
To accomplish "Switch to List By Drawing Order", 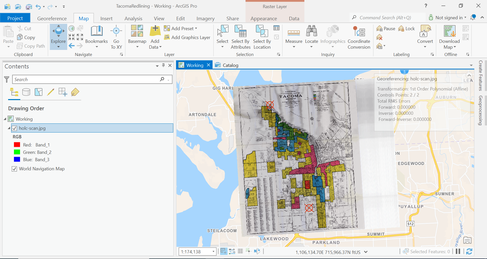I will (14, 92).
